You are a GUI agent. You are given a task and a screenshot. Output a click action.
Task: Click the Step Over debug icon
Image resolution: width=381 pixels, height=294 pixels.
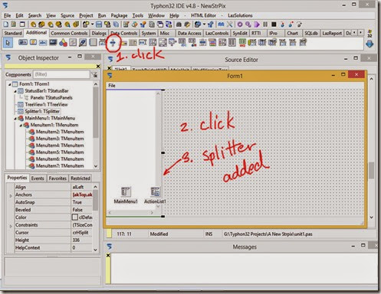point(291,24)
